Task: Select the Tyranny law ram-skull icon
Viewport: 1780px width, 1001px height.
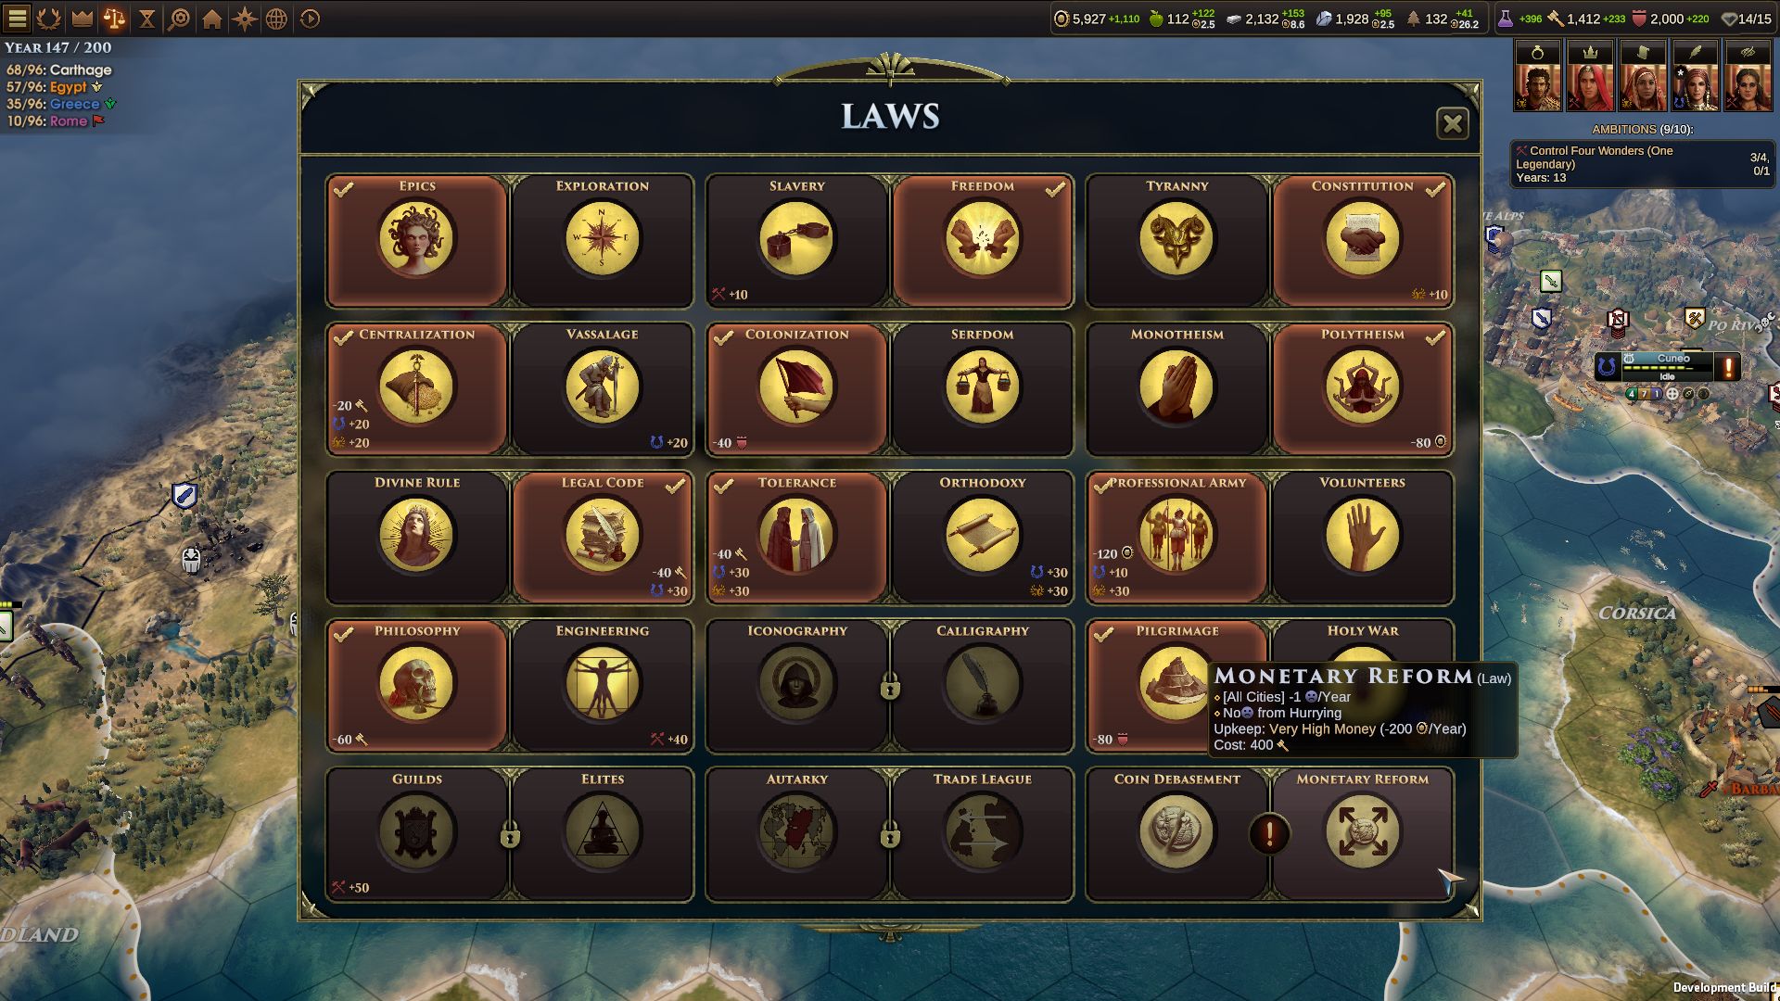Action: pyautogui.click(x=1176, y=239)
